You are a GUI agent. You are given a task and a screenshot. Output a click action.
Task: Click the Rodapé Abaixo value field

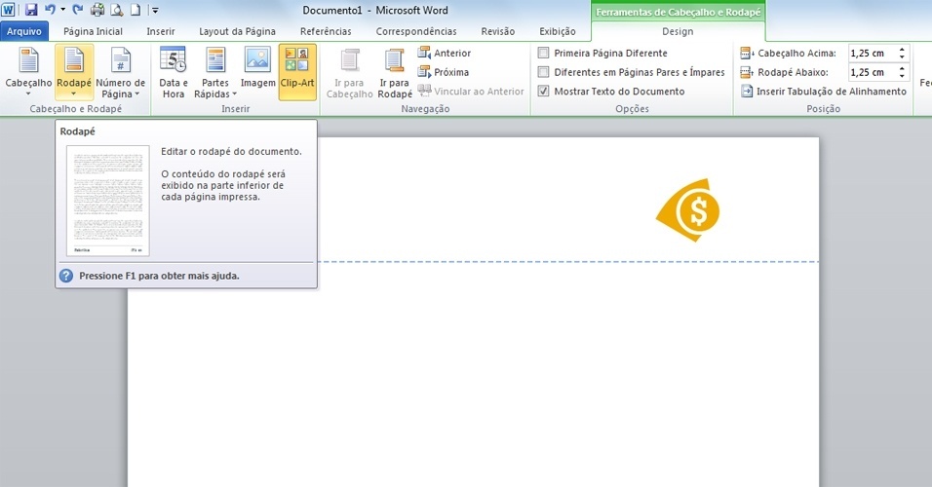[871, 72]
